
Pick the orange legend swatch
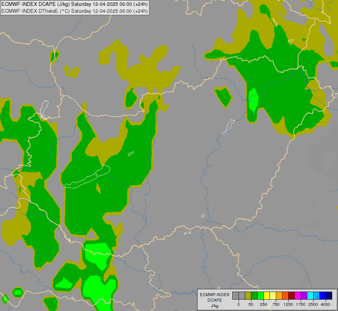point(279,295)
